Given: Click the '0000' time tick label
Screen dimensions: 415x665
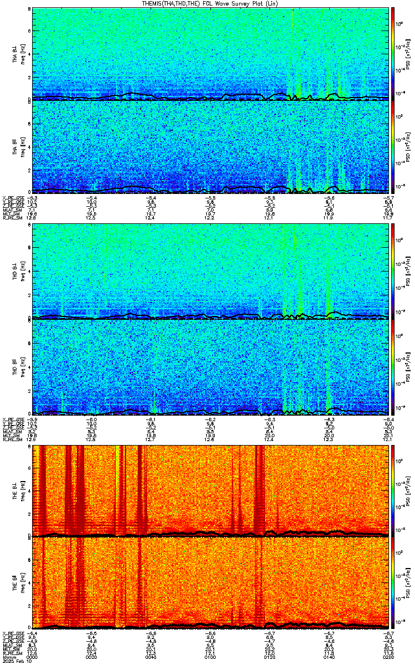Looking at the screenshot, I should point(32,657).
